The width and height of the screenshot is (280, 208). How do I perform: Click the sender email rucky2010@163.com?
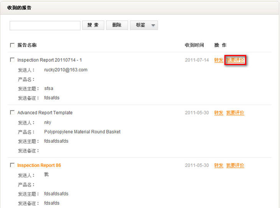point(66,70)
